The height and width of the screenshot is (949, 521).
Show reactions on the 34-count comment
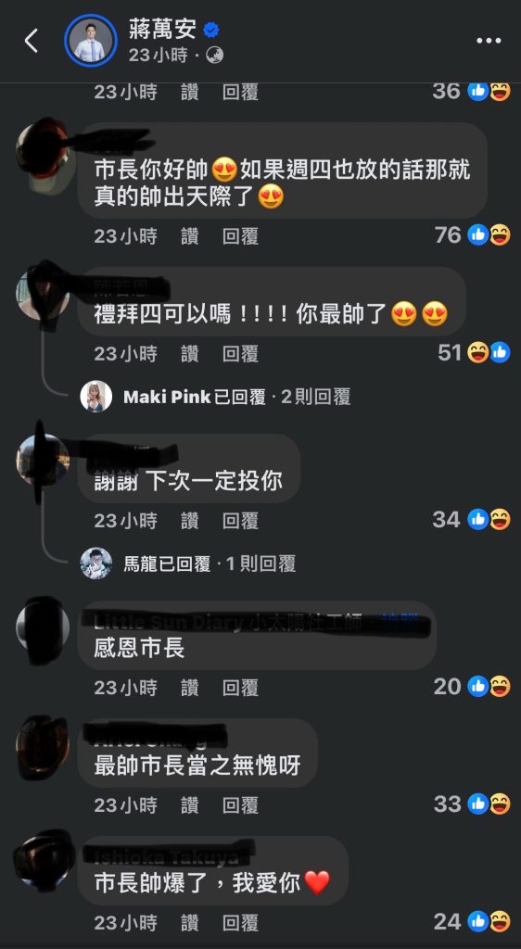pos(471,519)
